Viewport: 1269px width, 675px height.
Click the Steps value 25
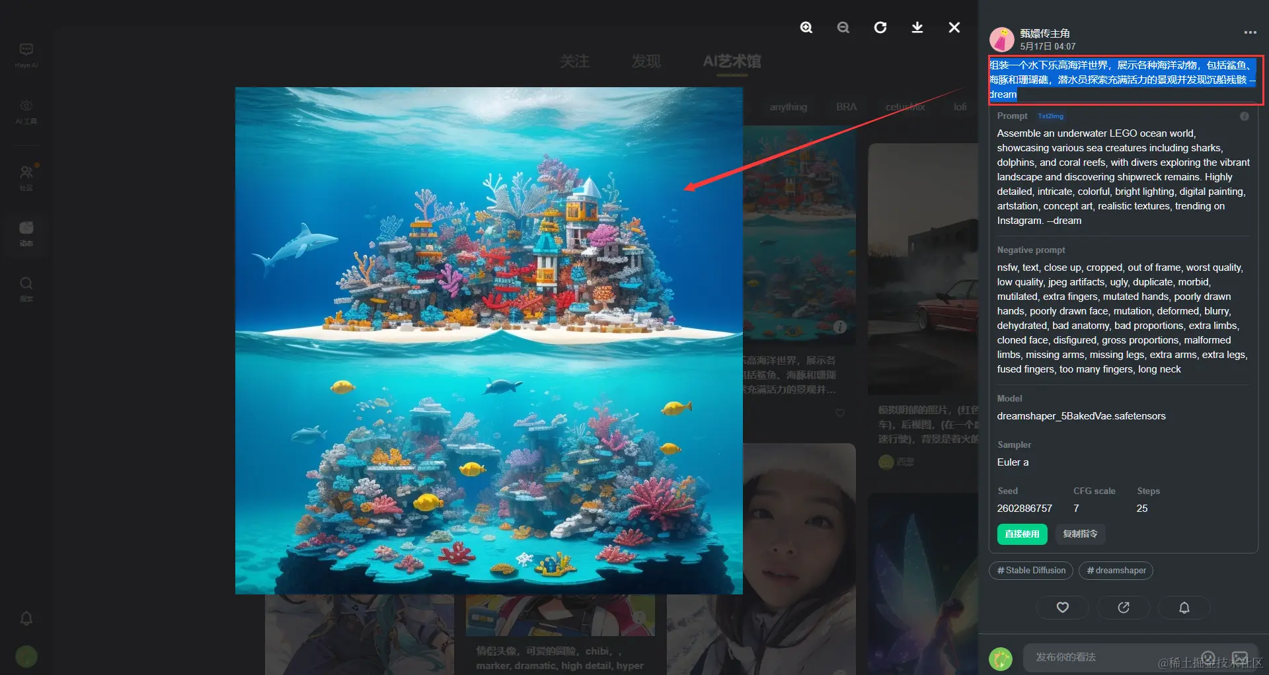pos(1142,509)
